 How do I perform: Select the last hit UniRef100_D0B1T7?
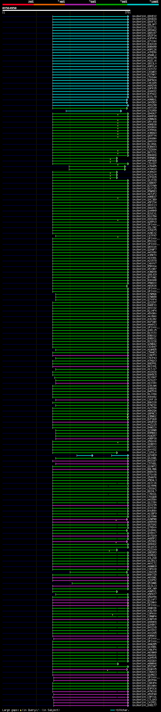144,705
